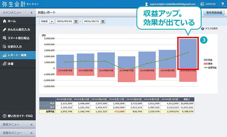Click table header 2016年度7月度
The width and height of the screenshot is (227, 137).
[117, 99]
